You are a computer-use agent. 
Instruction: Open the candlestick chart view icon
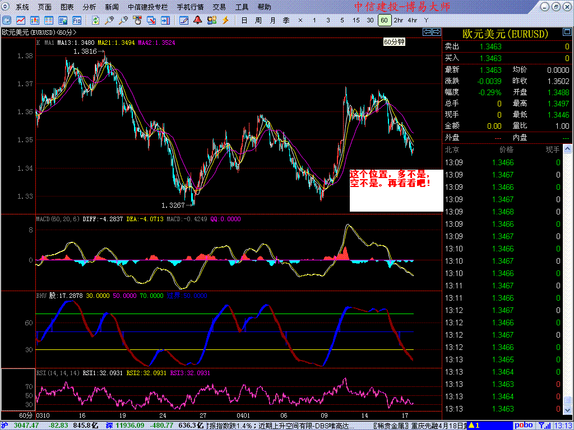tap(35, 20)
